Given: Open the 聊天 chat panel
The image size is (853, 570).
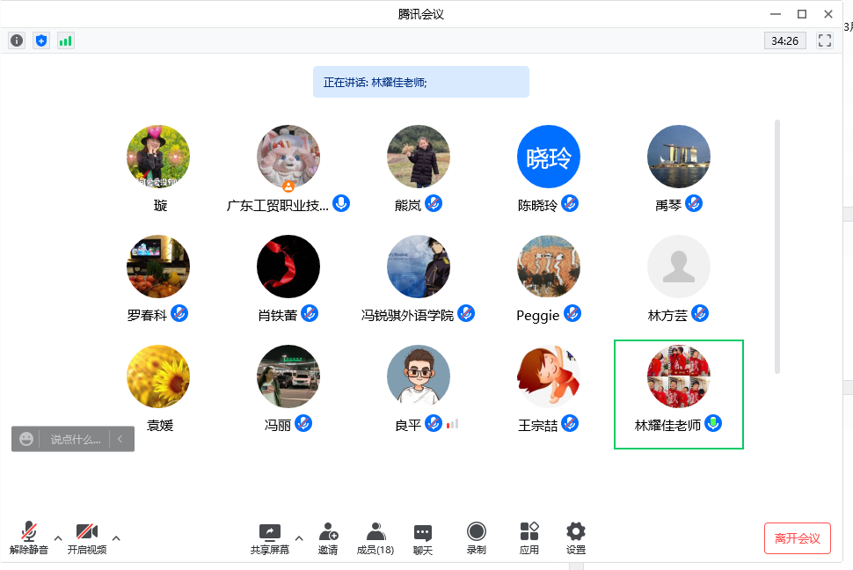Looking at the screenshot, I should point(423,537).
